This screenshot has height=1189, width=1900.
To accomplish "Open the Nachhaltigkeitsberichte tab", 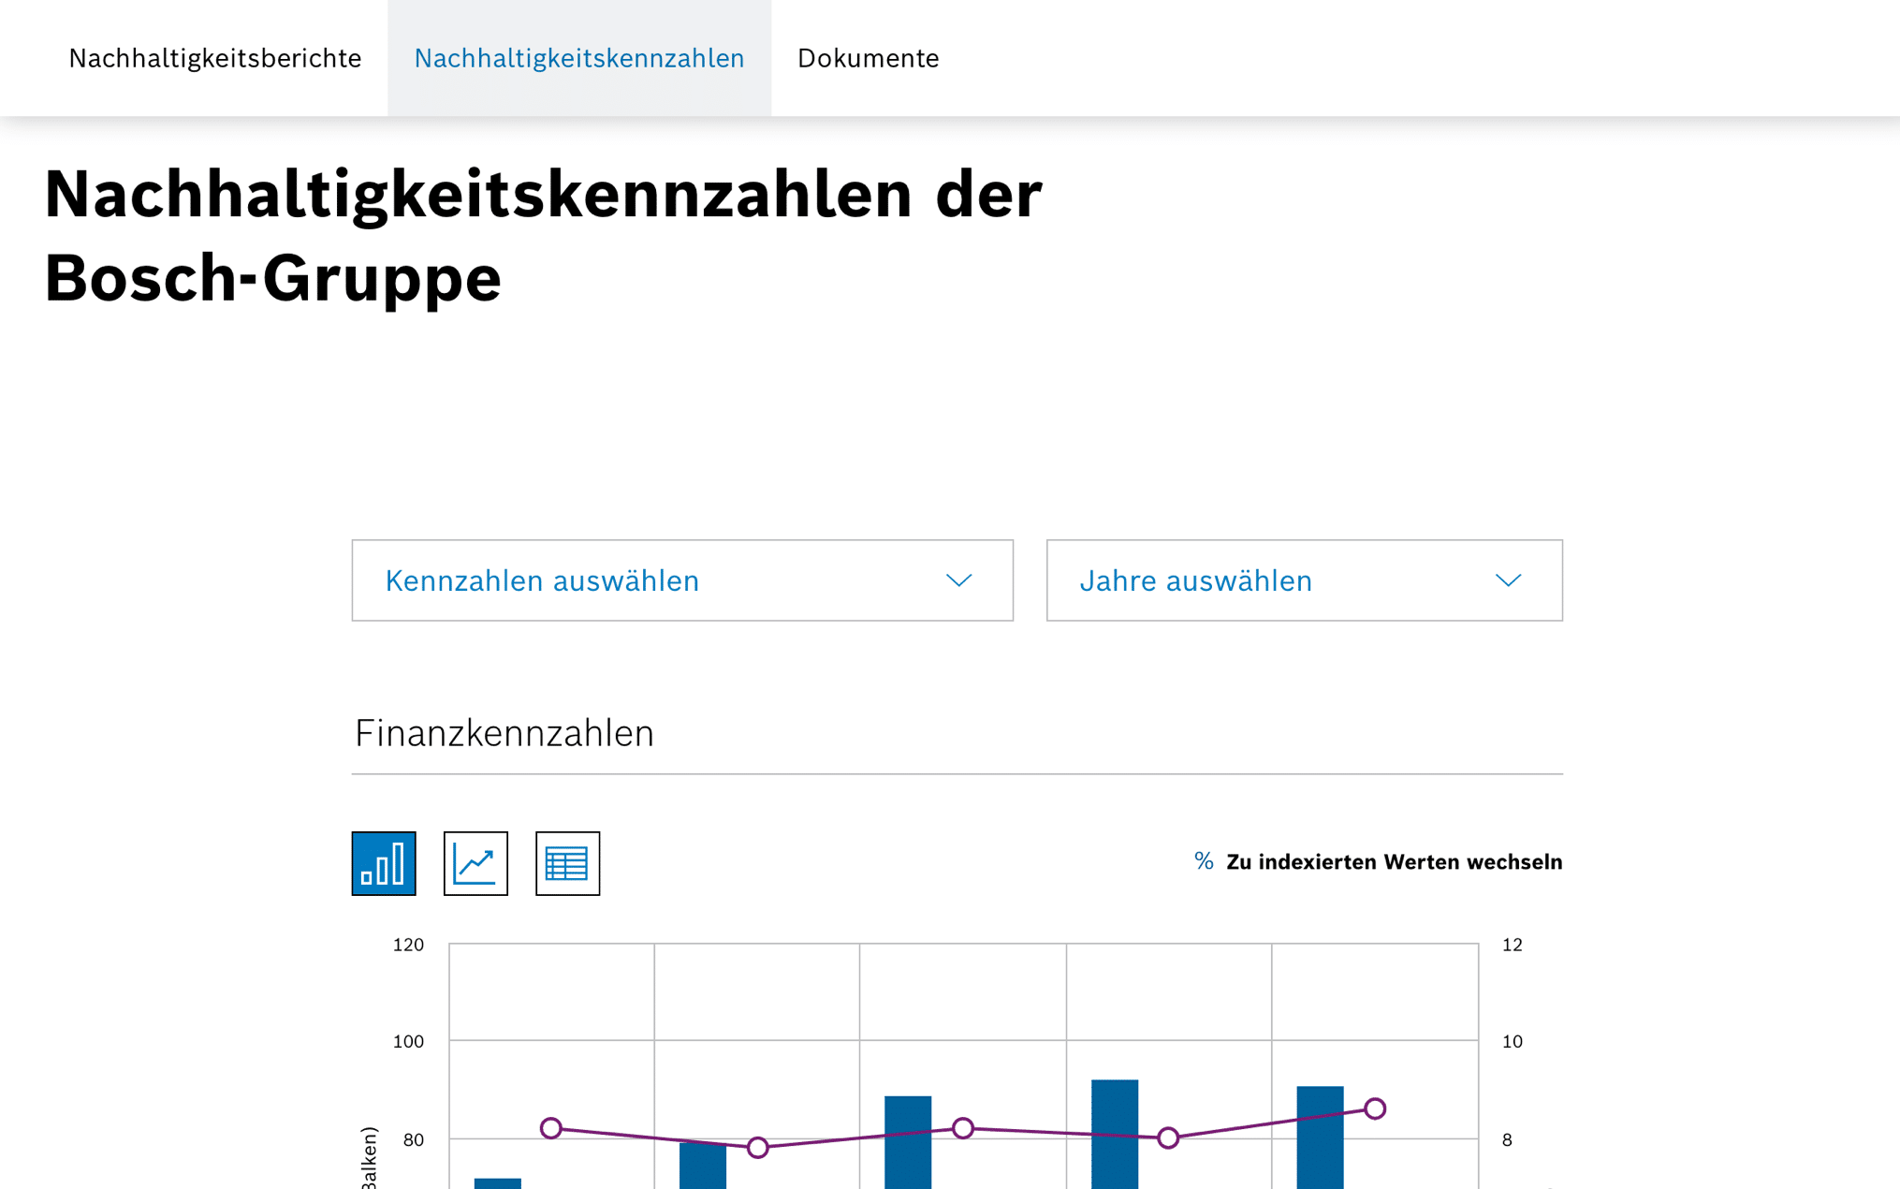I will (x=215, y=58).
